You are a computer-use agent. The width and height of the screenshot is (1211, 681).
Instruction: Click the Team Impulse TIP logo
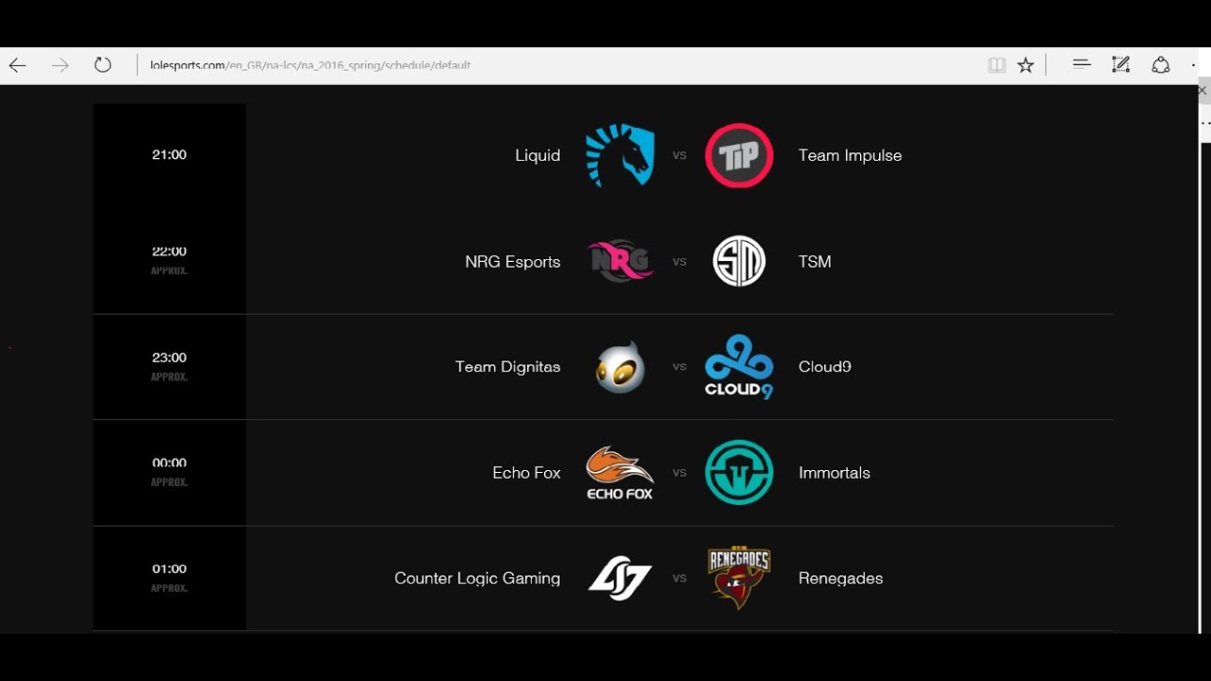tap(739, 155)
